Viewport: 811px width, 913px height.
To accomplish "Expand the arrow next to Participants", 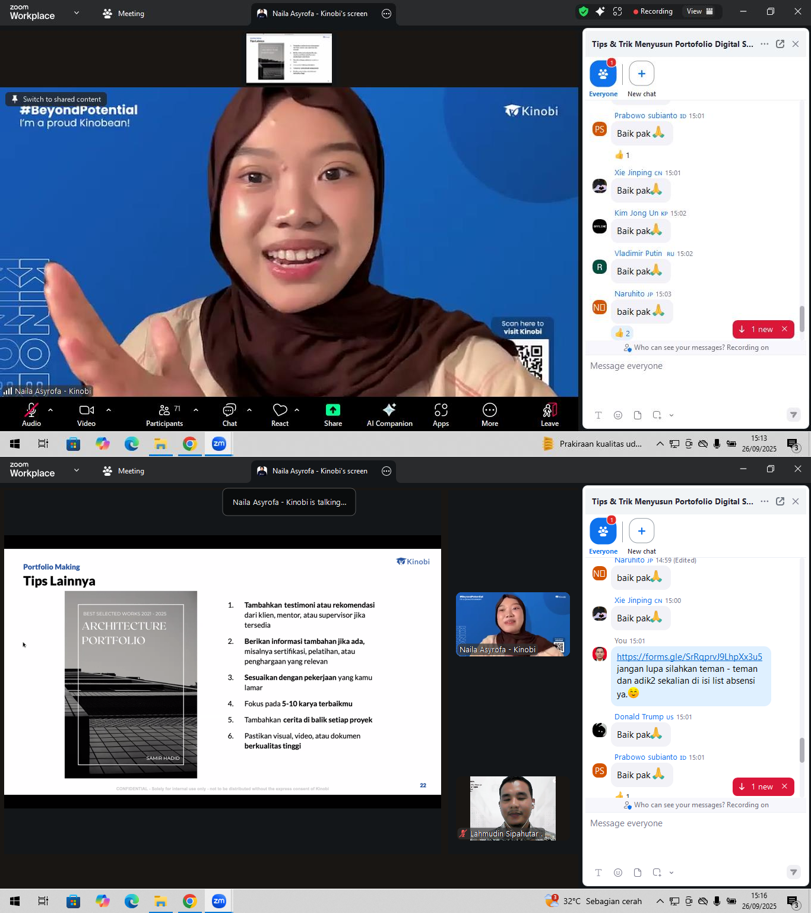I will [196, 410].
